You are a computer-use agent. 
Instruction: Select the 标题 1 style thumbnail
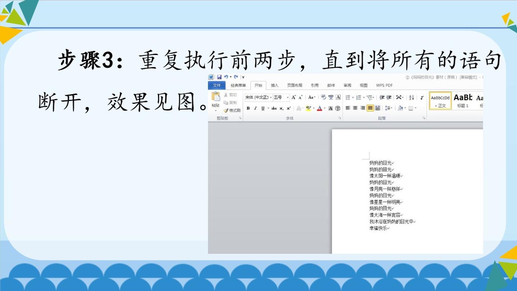tap(462, 101)
